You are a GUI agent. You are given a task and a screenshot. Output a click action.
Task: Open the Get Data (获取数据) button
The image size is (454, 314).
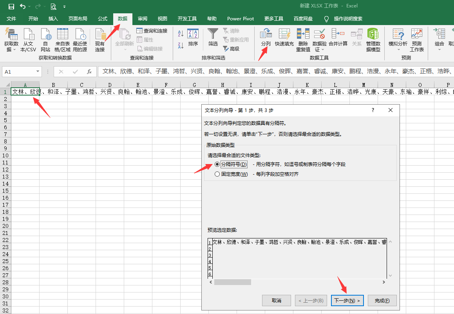click(x=11, y=40)
